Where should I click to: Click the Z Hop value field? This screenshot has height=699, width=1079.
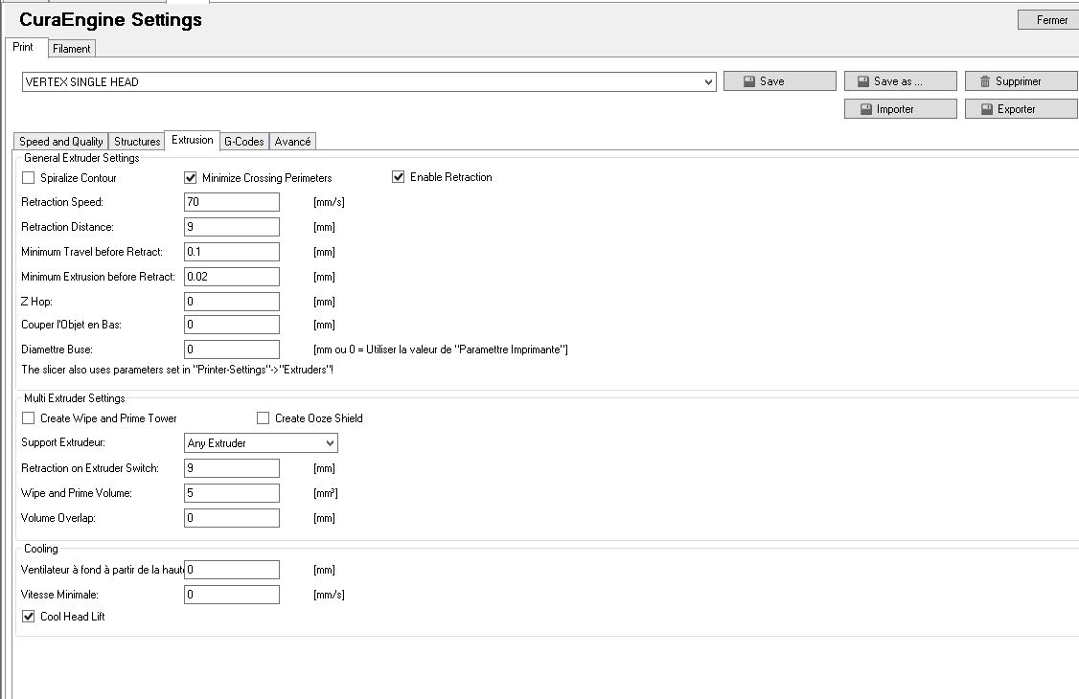231,302
